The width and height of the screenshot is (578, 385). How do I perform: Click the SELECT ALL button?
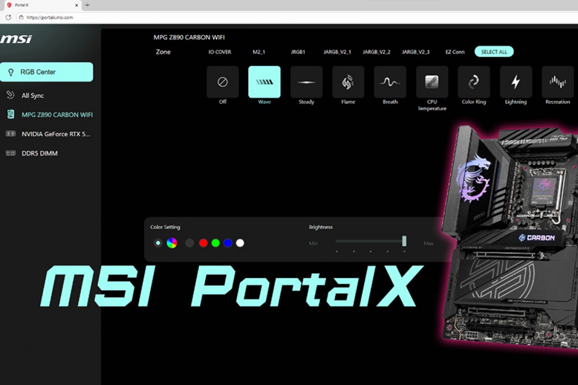tap(494, 51)
